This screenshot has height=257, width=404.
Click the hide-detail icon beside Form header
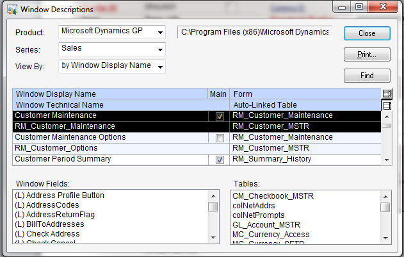tap(387, 94)
